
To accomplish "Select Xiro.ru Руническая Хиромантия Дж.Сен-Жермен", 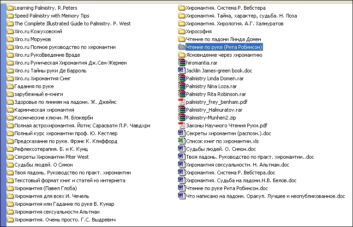I will [71, 63].
